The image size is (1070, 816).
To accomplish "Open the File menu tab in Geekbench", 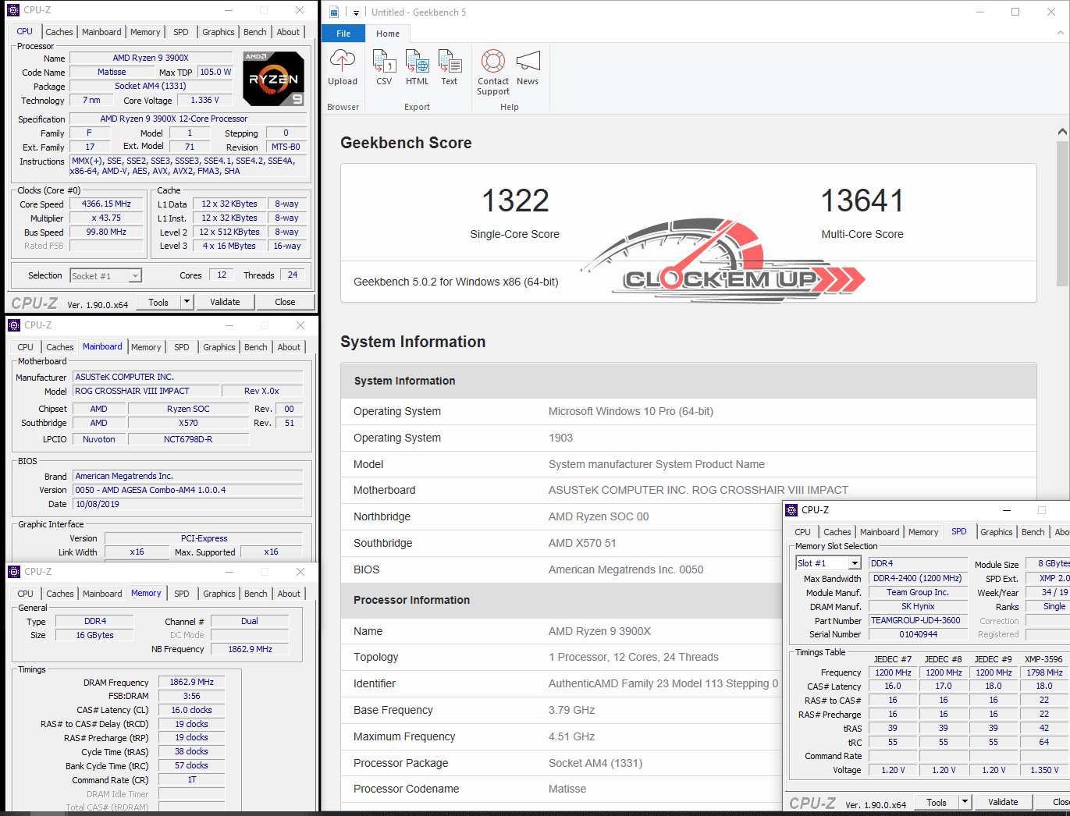I will tap(343, 34).
